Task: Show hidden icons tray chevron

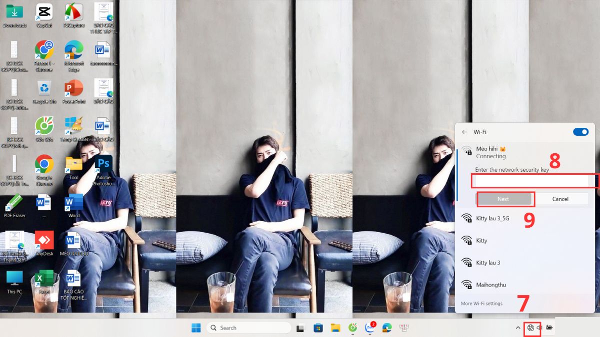Action: pos(518,328)
